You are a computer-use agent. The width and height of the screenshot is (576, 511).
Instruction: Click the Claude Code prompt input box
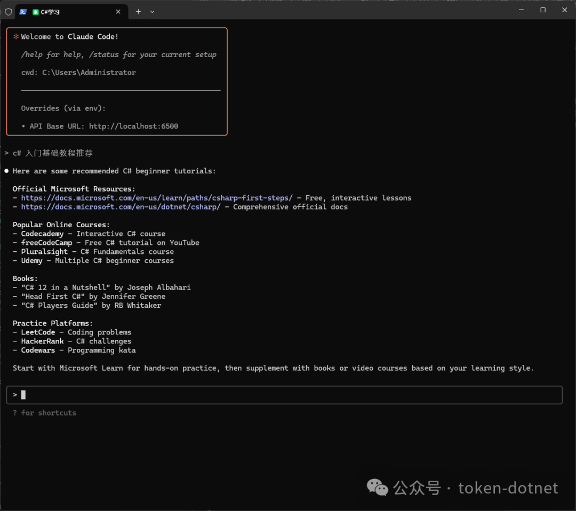(x=284, y=395)
